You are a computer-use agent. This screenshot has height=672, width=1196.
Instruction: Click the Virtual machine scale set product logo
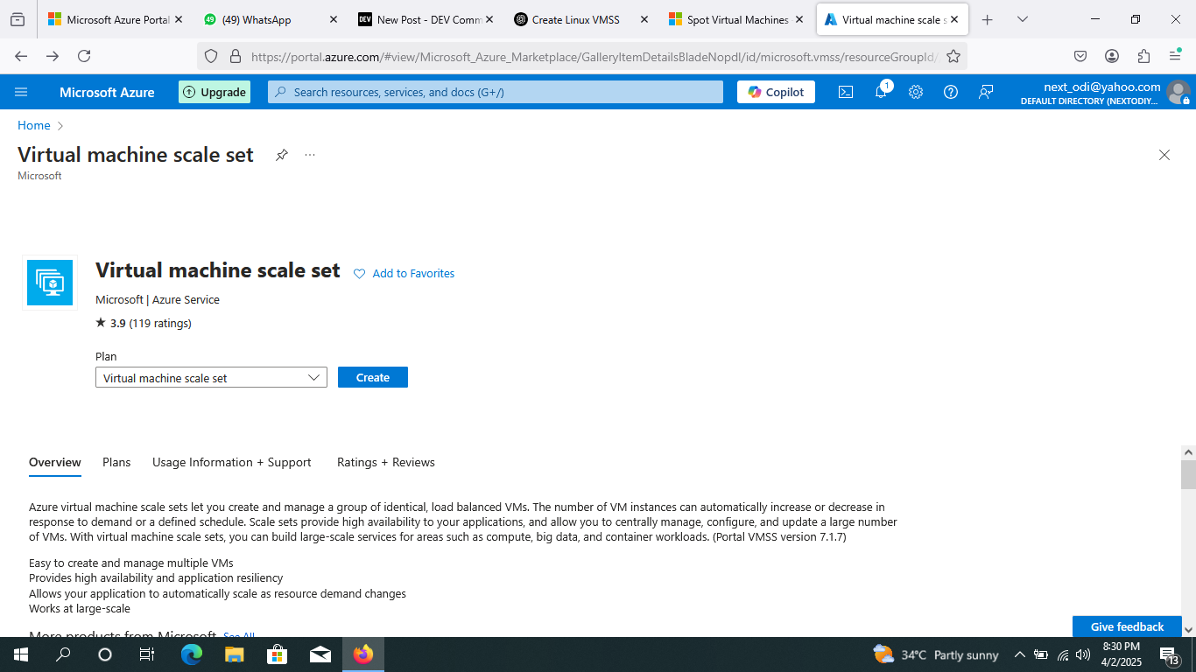[x=50, y=283]
